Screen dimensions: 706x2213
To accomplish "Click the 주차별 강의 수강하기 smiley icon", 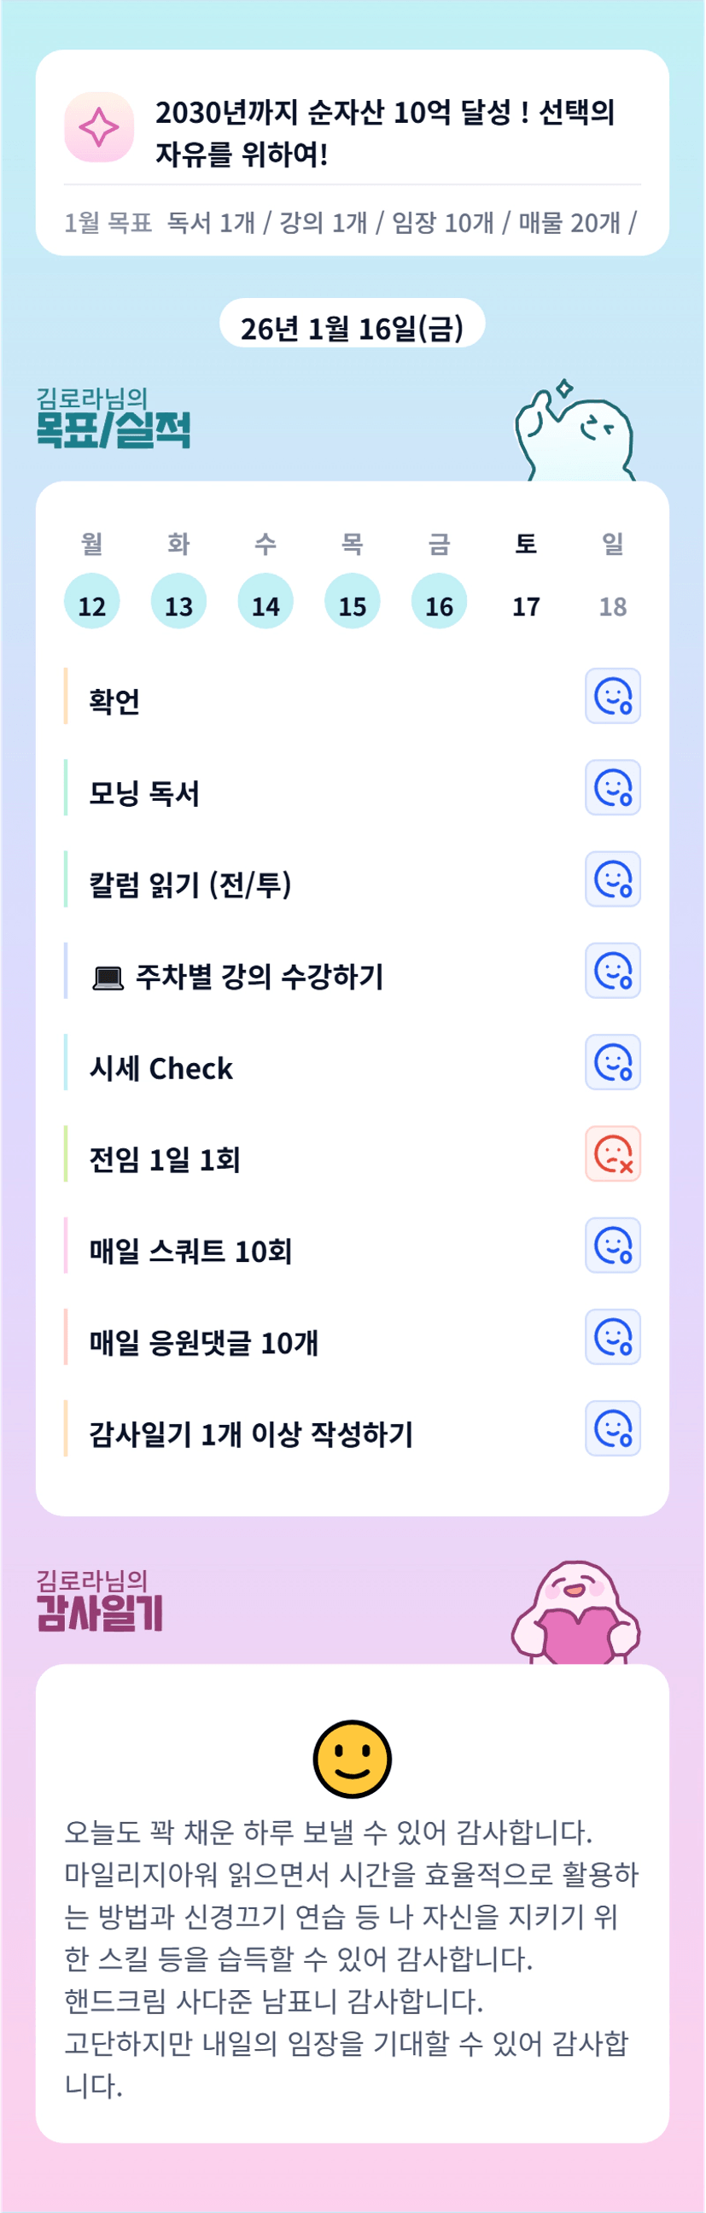I will coord(612,971).
